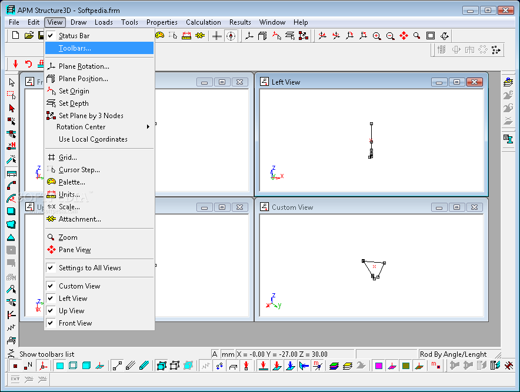The image size is (520, 392).
Task: Choose Scale... menu entry
Action: [x=99, y=207]
